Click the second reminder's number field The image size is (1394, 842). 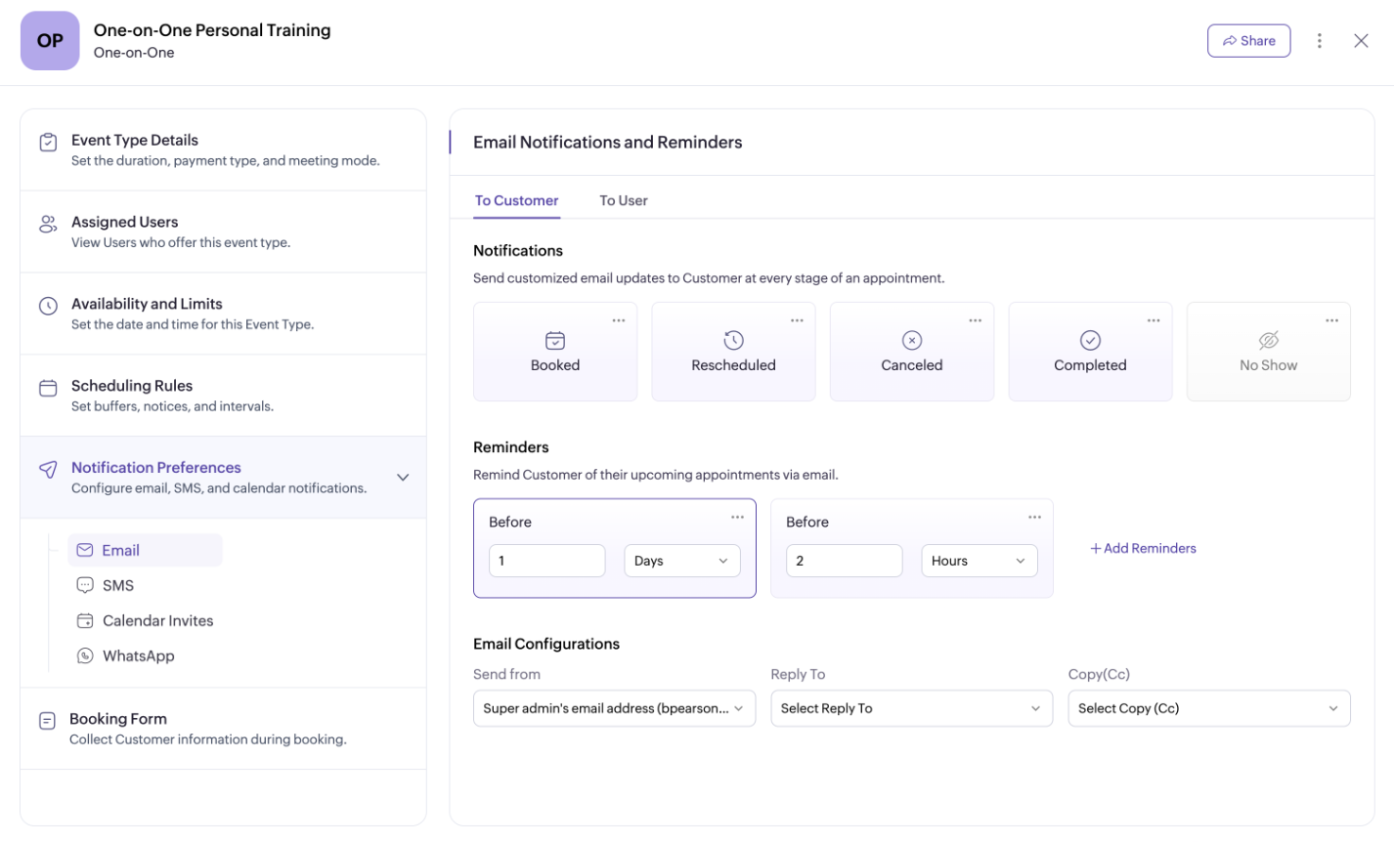[x=845, y=561]
